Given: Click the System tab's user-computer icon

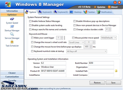Looking at the screenshot, I should 27,12.
